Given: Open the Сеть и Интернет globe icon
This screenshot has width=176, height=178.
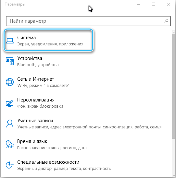Looking at the screenshot, I should [x=10, y=82].
